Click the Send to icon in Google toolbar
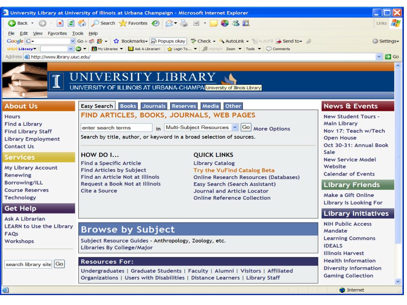 point(279,41)
